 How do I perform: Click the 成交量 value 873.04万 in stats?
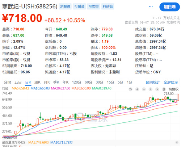pyautogui.click(x=157, y=29)
